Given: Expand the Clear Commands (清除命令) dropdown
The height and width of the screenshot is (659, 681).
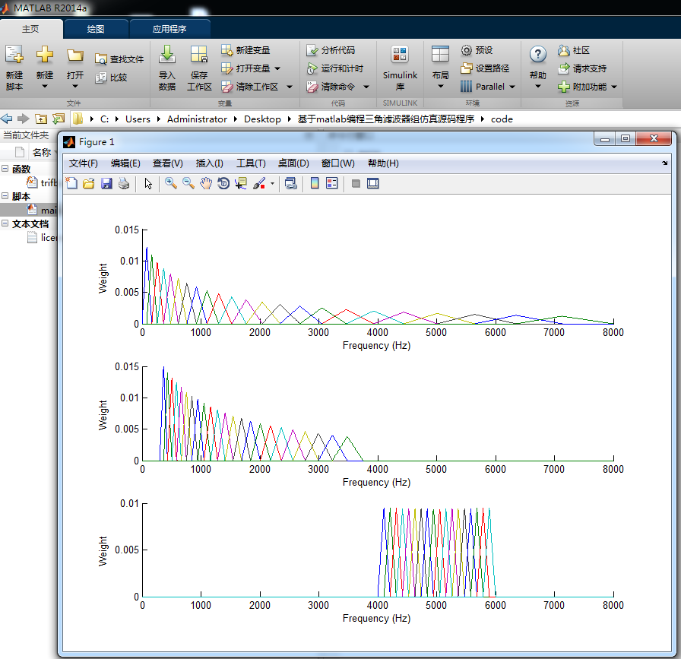Looking at the screenshot, I should pos(366,87).
